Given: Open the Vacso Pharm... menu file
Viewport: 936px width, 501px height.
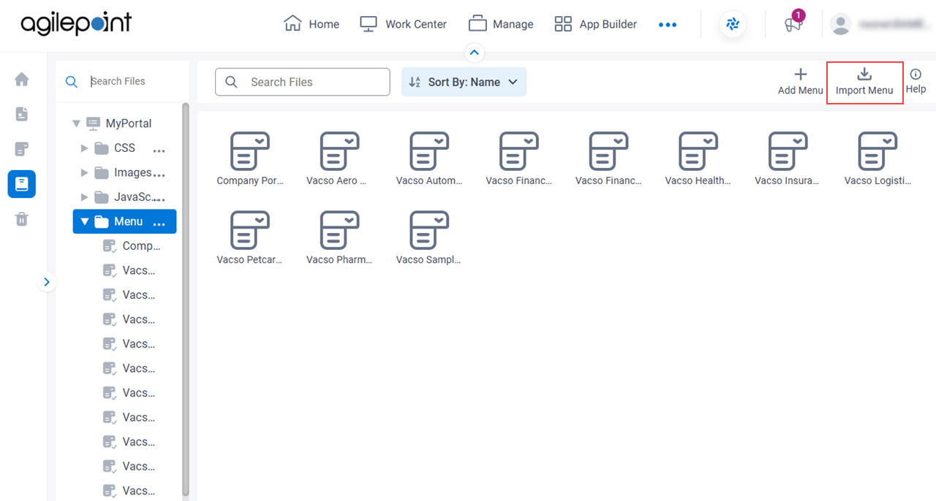Looking at the screenshot, I should pyautogui.click(x=339, y=238).
